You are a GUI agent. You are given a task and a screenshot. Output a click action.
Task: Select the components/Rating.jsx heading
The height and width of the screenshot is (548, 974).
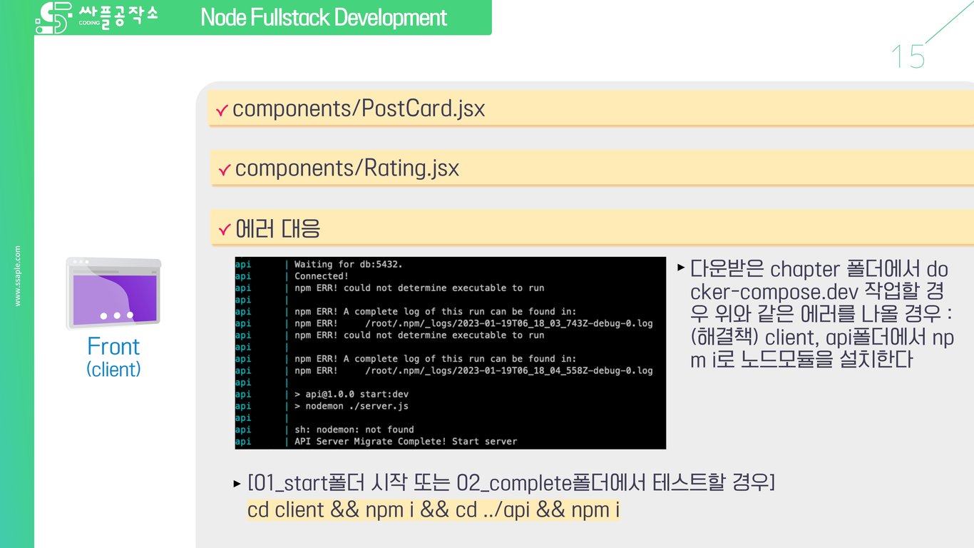pos(347,168)
